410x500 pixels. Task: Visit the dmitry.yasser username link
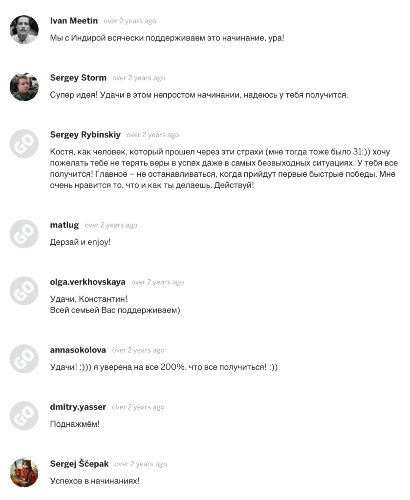coord(78,407)
